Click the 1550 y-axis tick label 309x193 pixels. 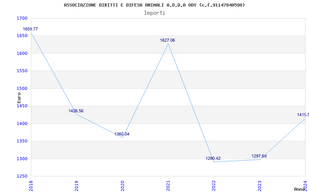pos(22,71)
